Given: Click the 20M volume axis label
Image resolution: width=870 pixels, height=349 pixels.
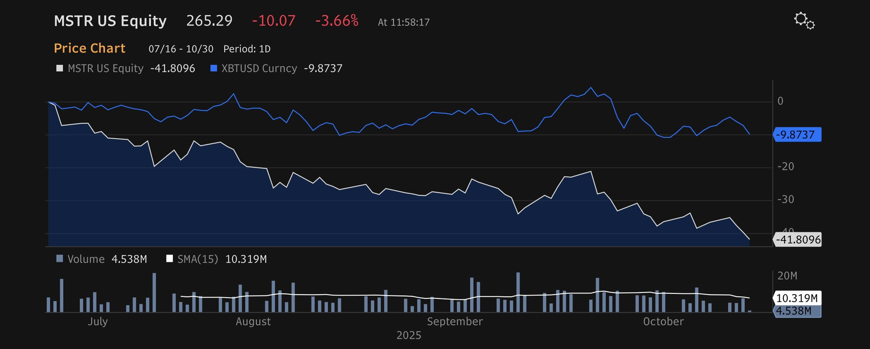Looking at the screenshot, I should (x=787, y=276).
